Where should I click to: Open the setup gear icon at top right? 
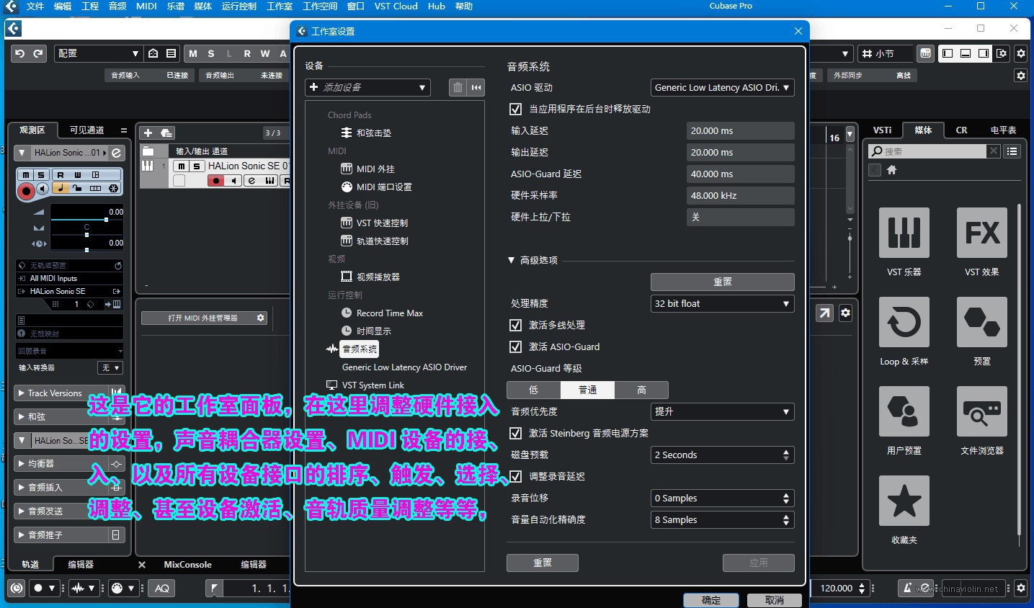pyautogui.click(x=1020, y=53)
